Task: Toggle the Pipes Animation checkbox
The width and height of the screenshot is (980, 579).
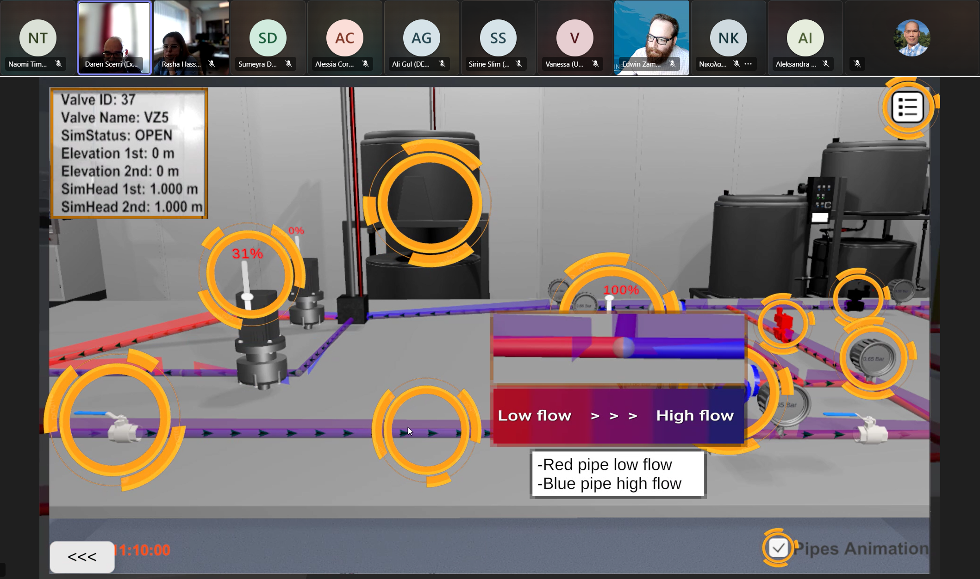Action: (778, 548)
